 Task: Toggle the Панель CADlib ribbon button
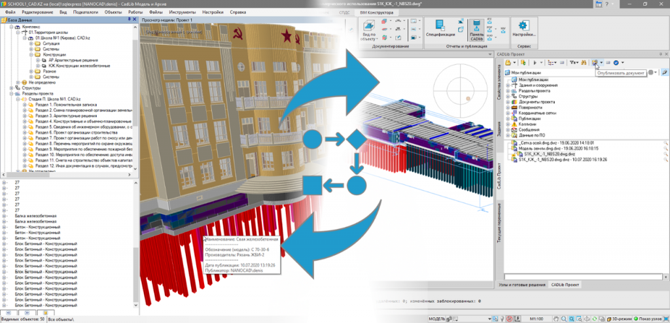476,29
